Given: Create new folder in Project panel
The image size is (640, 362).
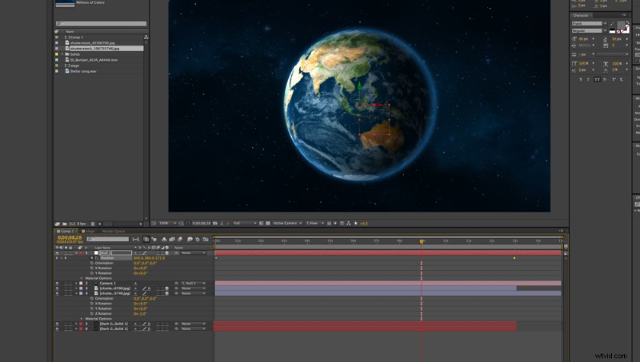Looking at the screenshot, I should (x=65, y=224).
